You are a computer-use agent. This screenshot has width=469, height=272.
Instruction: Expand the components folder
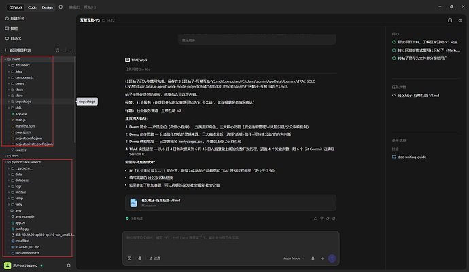coord(9,77)
